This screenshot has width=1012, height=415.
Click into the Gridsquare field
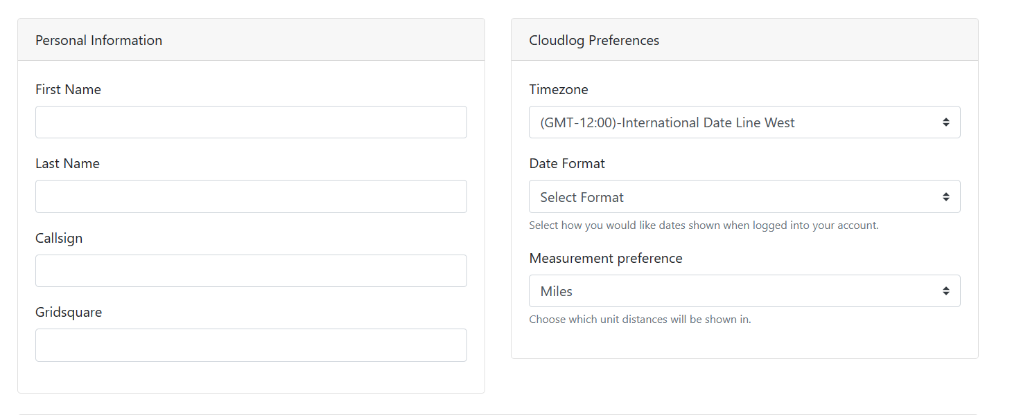click(x=251, y=345)
